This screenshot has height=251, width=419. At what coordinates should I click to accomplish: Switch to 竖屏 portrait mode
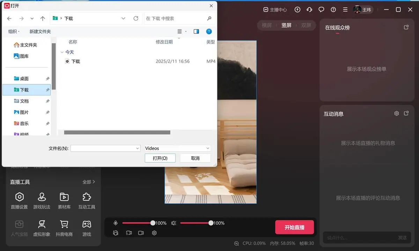[x=286, y=25]
